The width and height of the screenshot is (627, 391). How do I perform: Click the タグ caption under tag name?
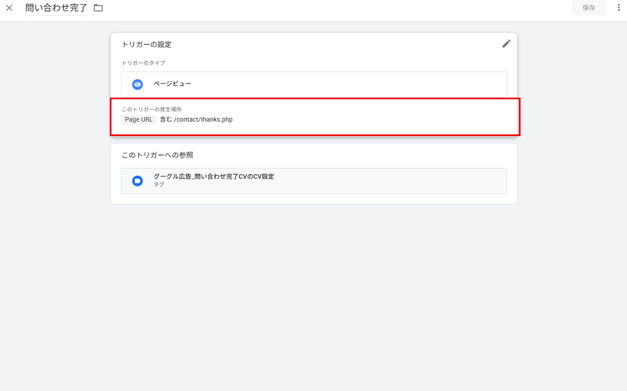tap(159, 185)
